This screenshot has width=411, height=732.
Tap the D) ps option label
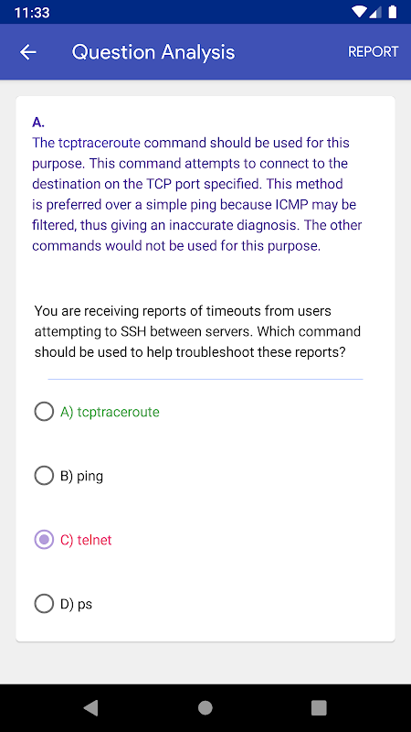pyautogui.click(x=77, y=604)
